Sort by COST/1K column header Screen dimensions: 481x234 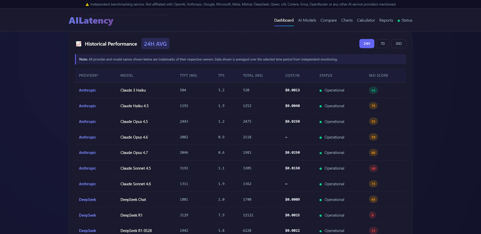point(293,75)
